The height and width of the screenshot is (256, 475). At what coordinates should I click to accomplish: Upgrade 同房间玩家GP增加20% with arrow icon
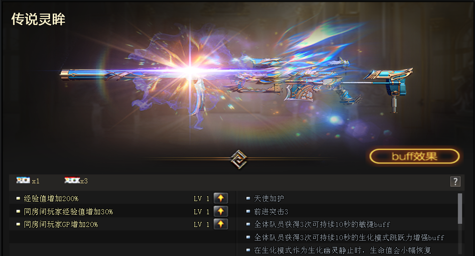coord(221,224)
